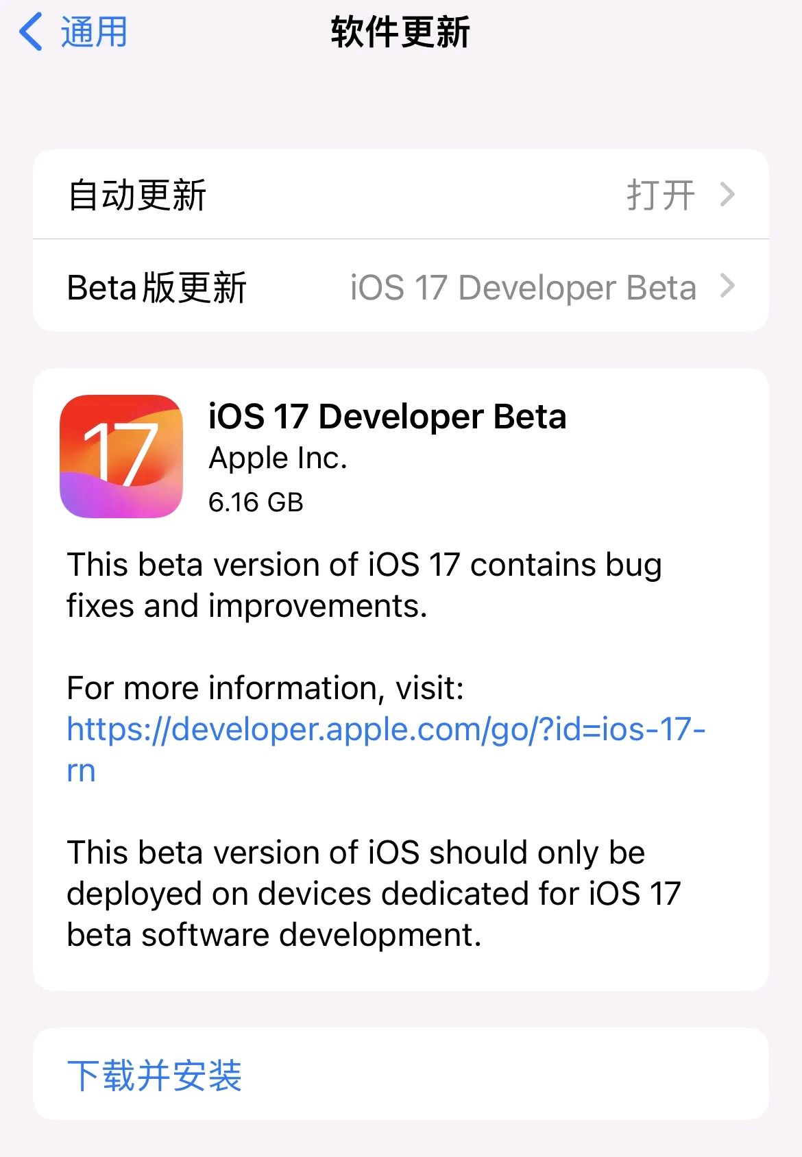The width and height of the screenshot is (802, 1157).
Task: Tap the beta software development warning paragraph
Action: 373,894
